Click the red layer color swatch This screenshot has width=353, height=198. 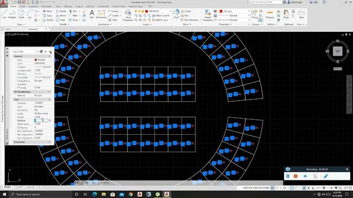point(146,11)
